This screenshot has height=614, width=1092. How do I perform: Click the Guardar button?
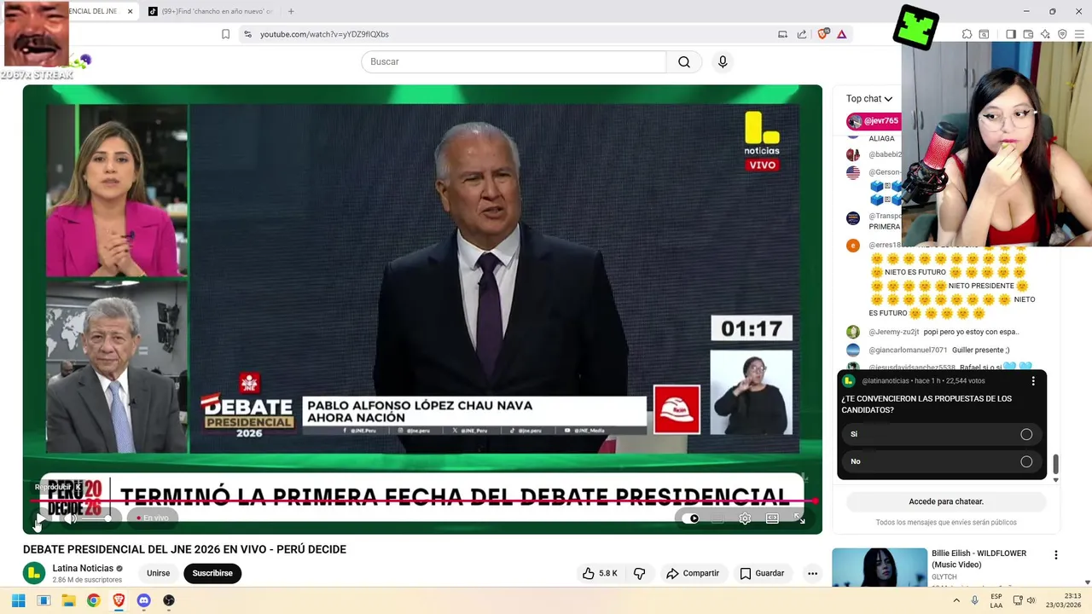762,573
